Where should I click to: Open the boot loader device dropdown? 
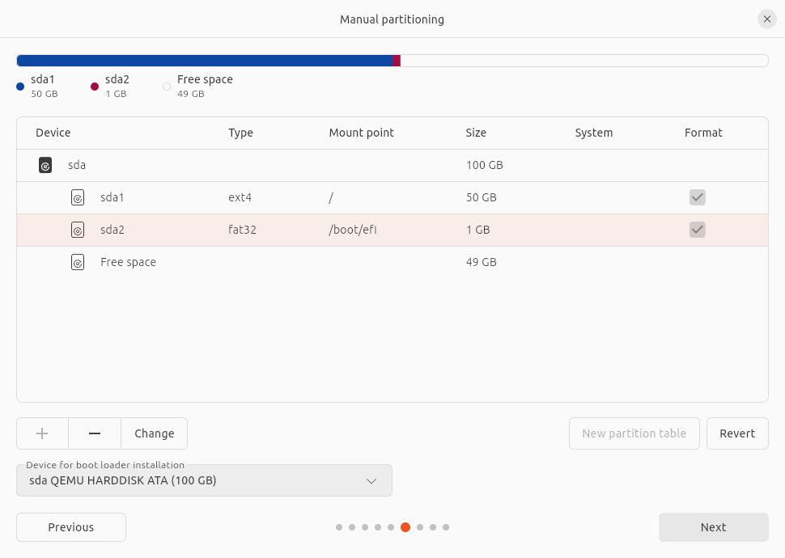coord(204,480)
